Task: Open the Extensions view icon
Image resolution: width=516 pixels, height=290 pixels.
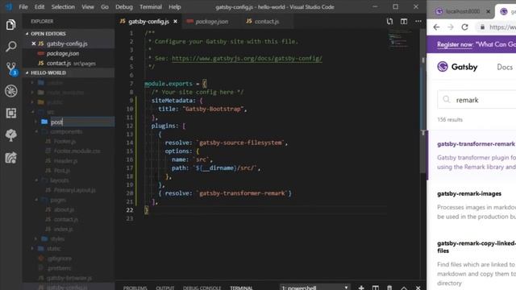Action: click(x=10, y=113)
